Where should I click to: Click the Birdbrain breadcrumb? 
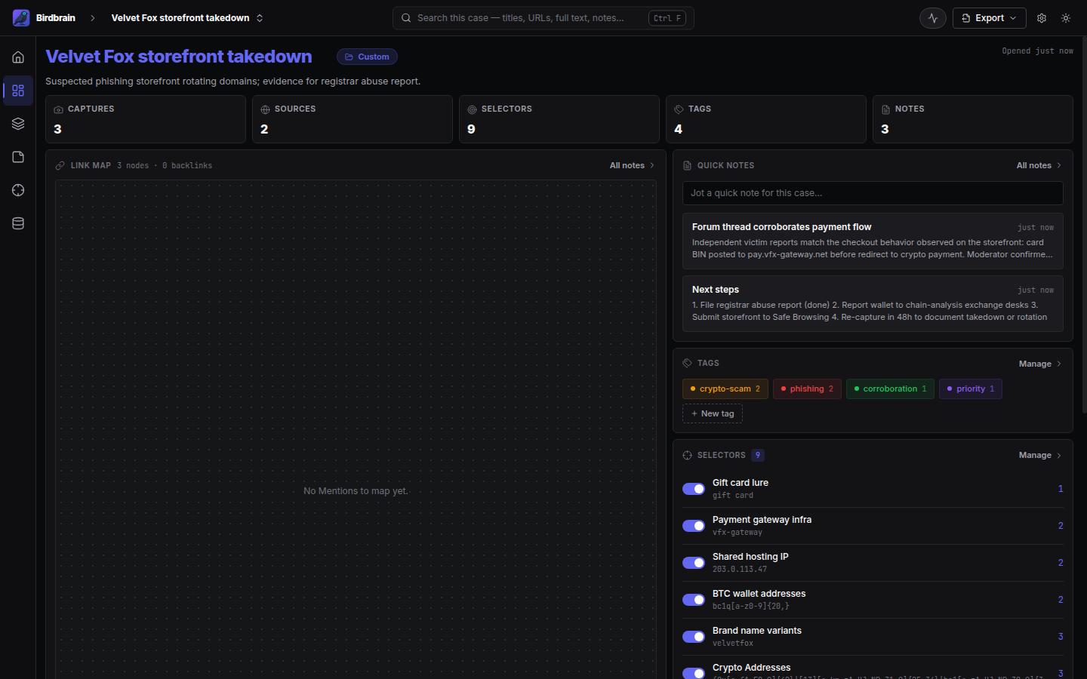[x=55, y=18]
